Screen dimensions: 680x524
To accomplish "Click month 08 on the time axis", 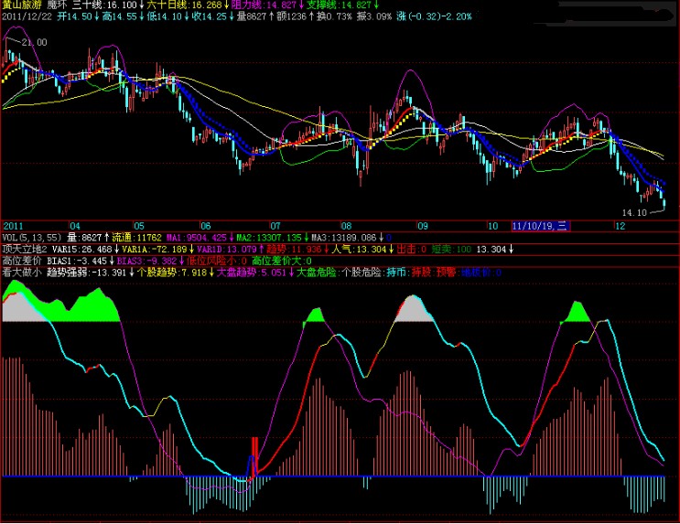I will pos(345,225).
